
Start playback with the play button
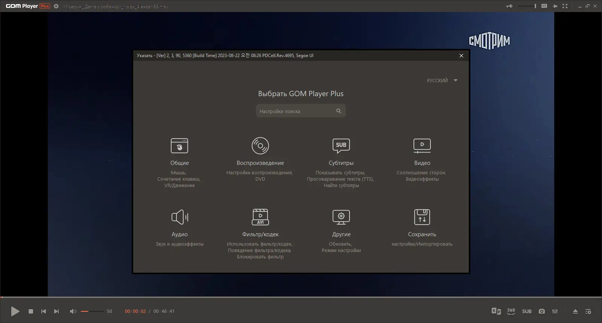pyautogui.click(x=15, y=311)
